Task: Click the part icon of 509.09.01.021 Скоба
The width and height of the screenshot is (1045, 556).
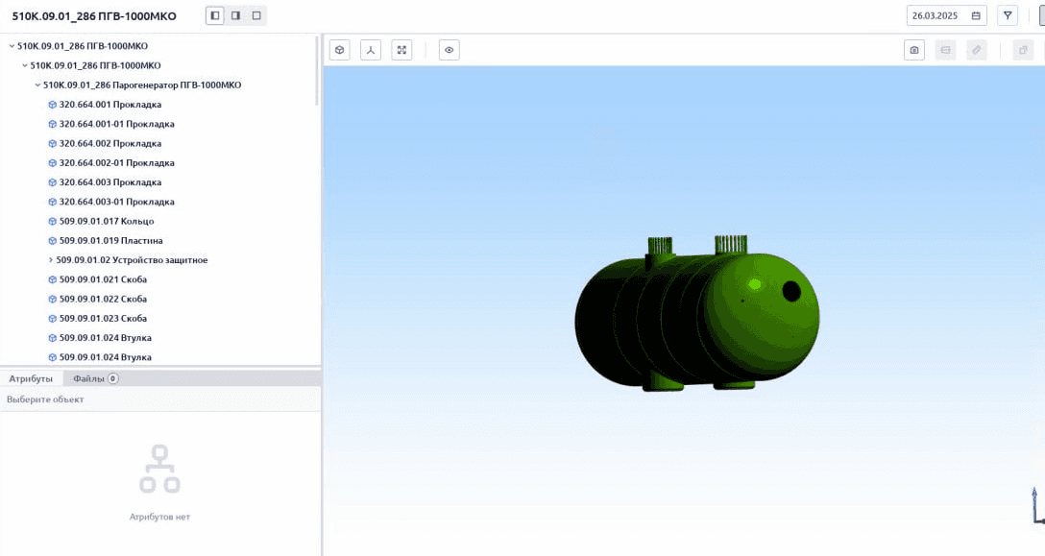Action: click(x=52, y=279)
